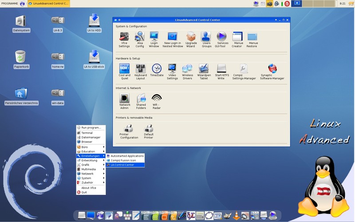355x222 pixels.
Task: Click red power button in top panel
Action: pyautogui.click(x=287, y=4)
